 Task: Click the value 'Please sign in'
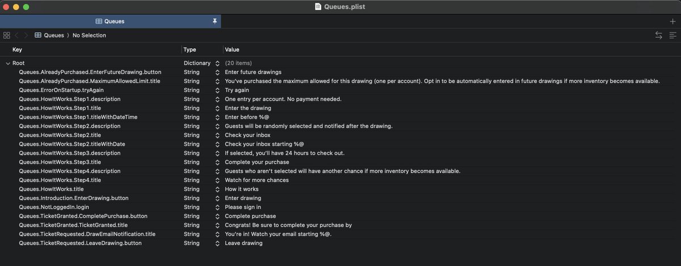pos(243,207)
